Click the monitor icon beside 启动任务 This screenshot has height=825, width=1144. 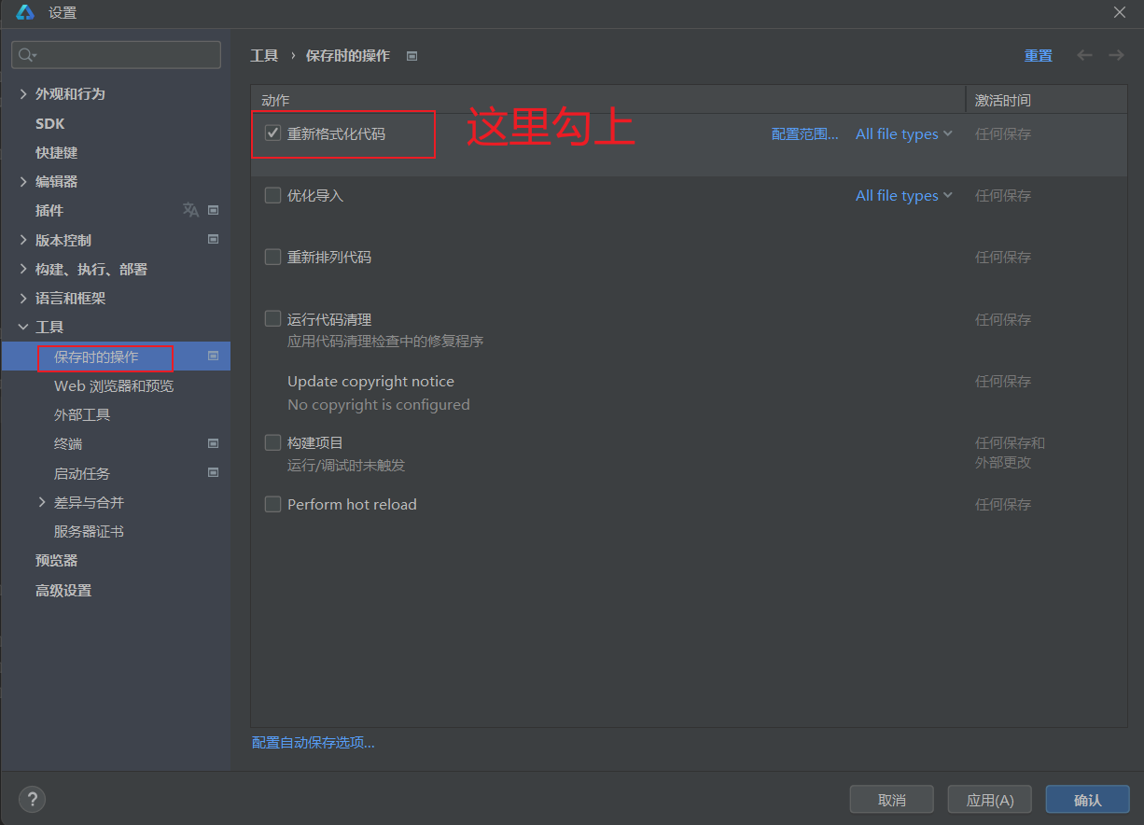(213, 473)
